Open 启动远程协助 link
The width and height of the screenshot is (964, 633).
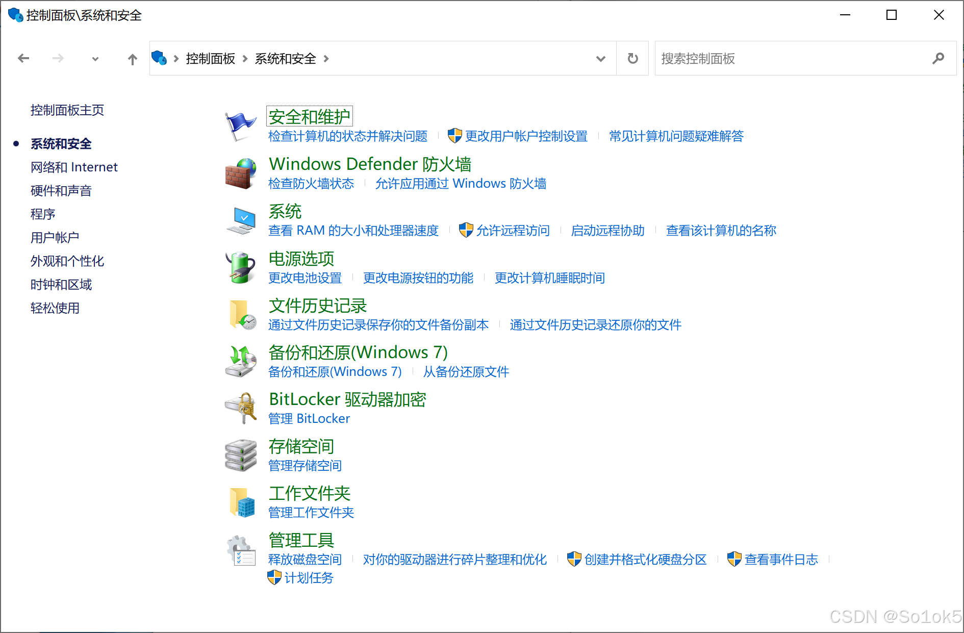608,231
